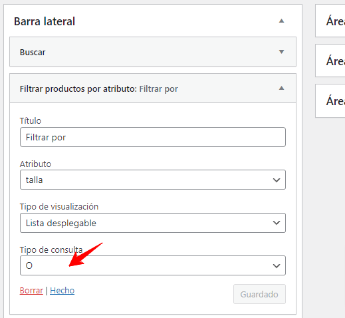Expand the Buscar widget arrow
Screen dimensions: 345x318
click(281, 52)
